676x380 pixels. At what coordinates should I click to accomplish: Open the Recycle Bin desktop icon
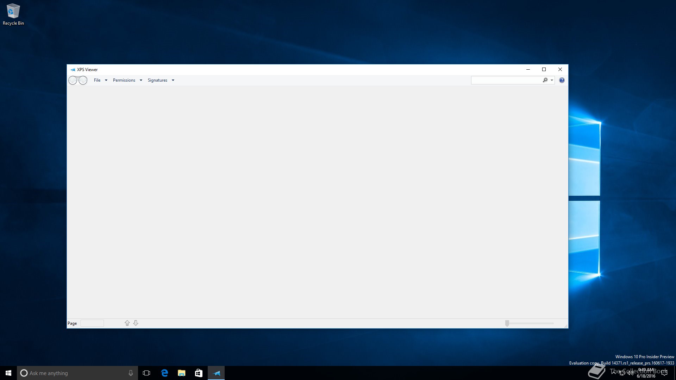(x=13, y=14)
